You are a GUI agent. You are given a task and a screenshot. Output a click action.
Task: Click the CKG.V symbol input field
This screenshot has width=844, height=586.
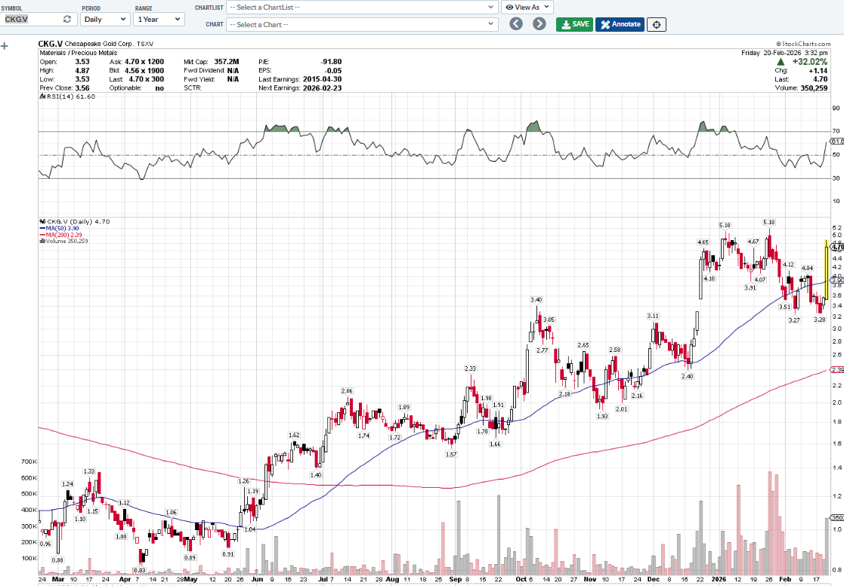point(30,19)
